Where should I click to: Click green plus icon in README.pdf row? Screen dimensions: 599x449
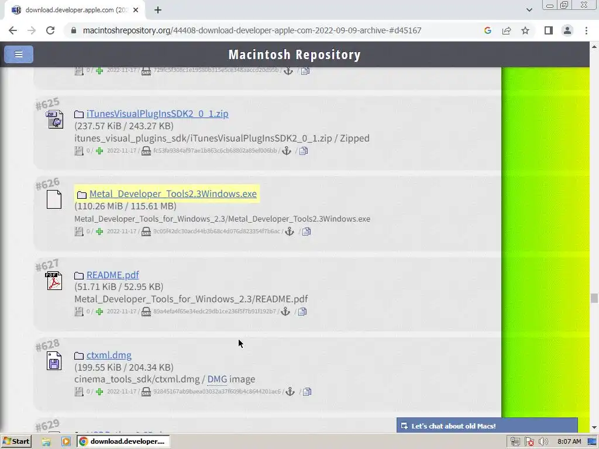99,312
